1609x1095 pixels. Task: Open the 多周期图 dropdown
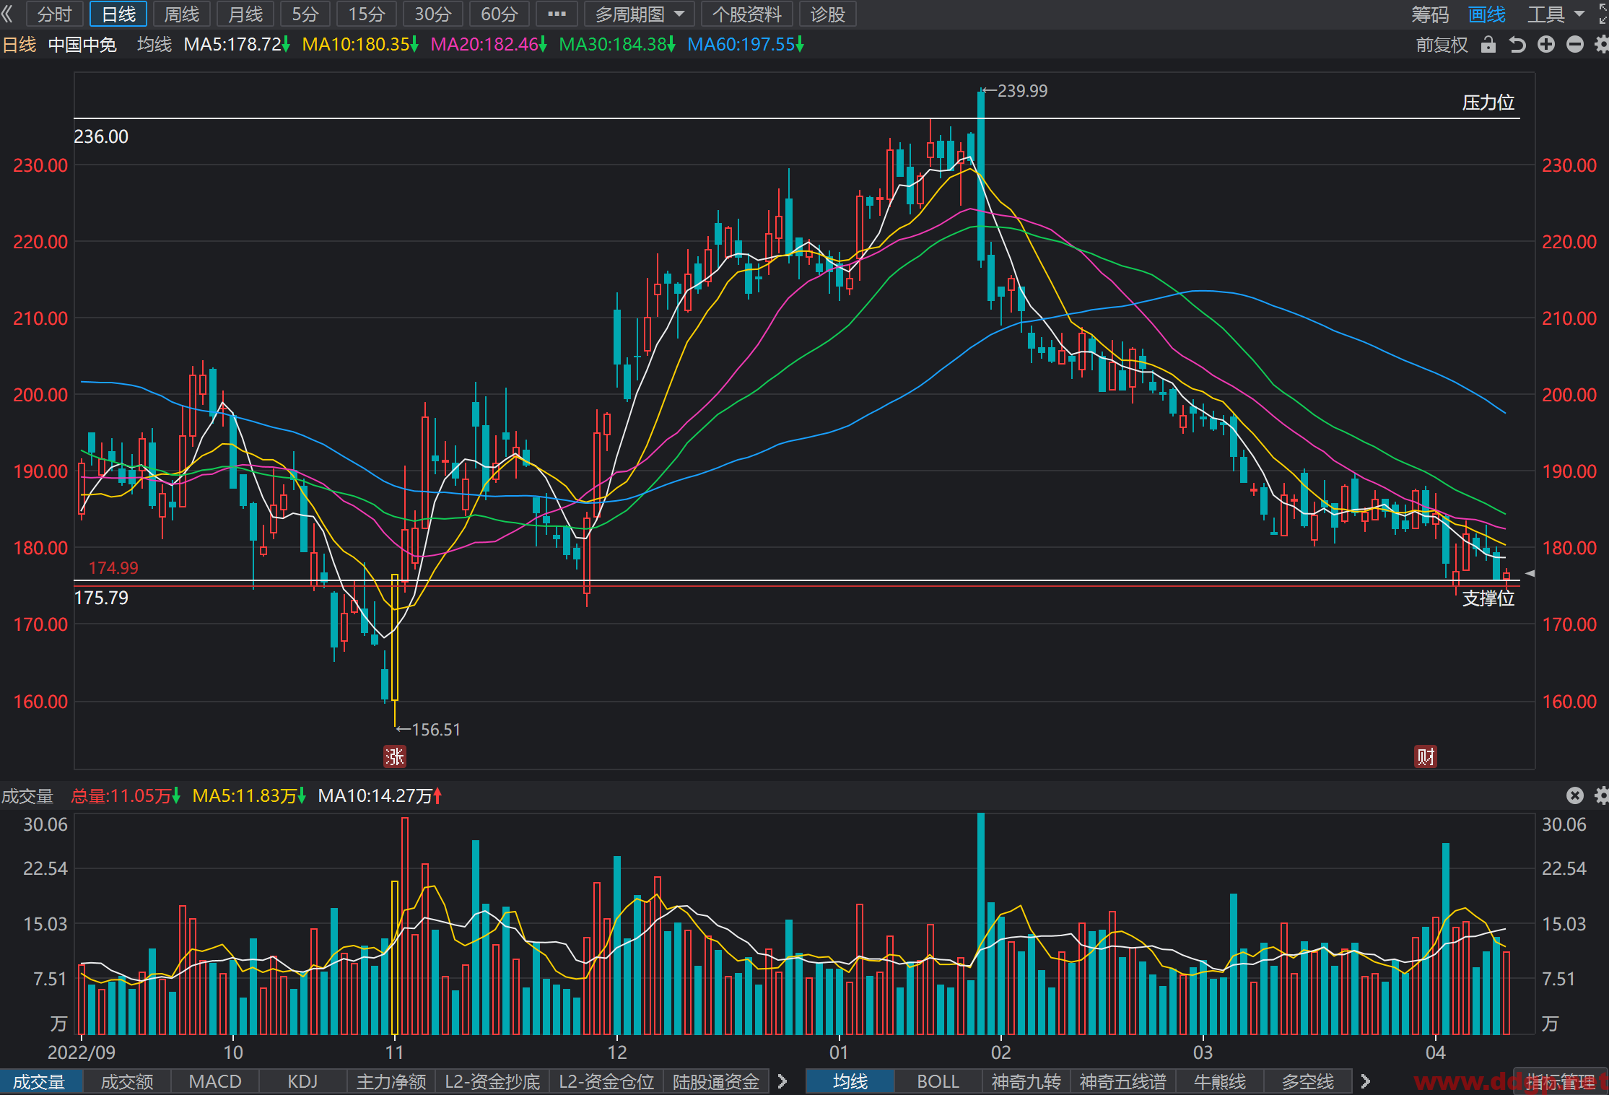640,14
